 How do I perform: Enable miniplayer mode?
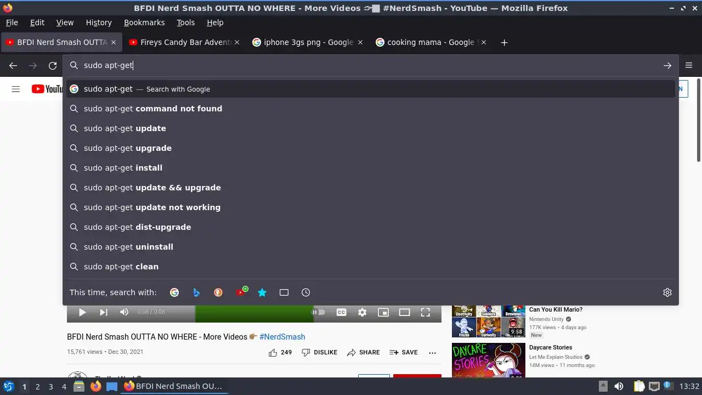click(383, 312)
